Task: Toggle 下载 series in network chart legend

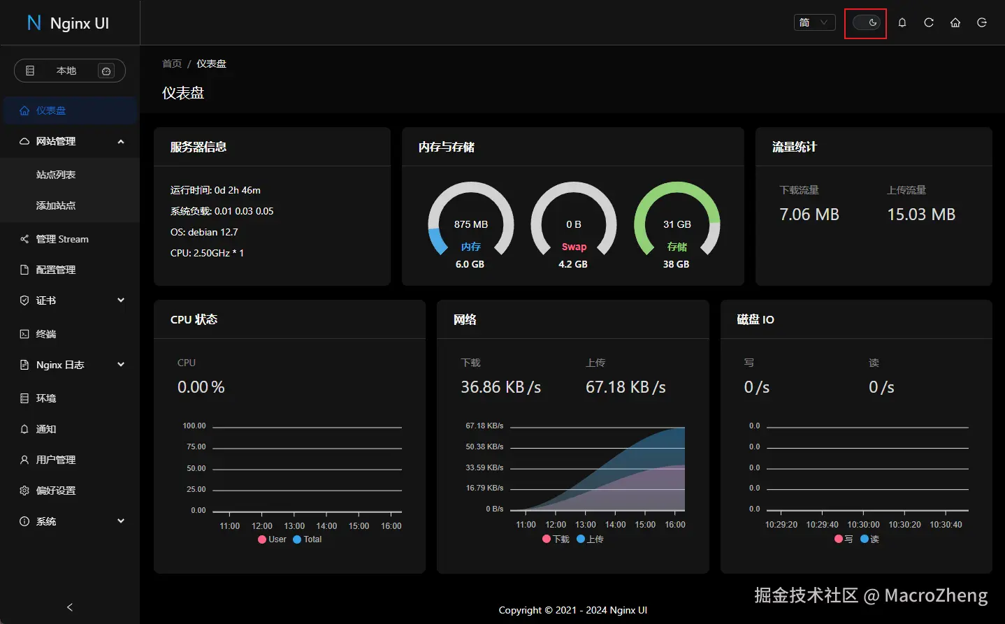Action: point(556,539)
